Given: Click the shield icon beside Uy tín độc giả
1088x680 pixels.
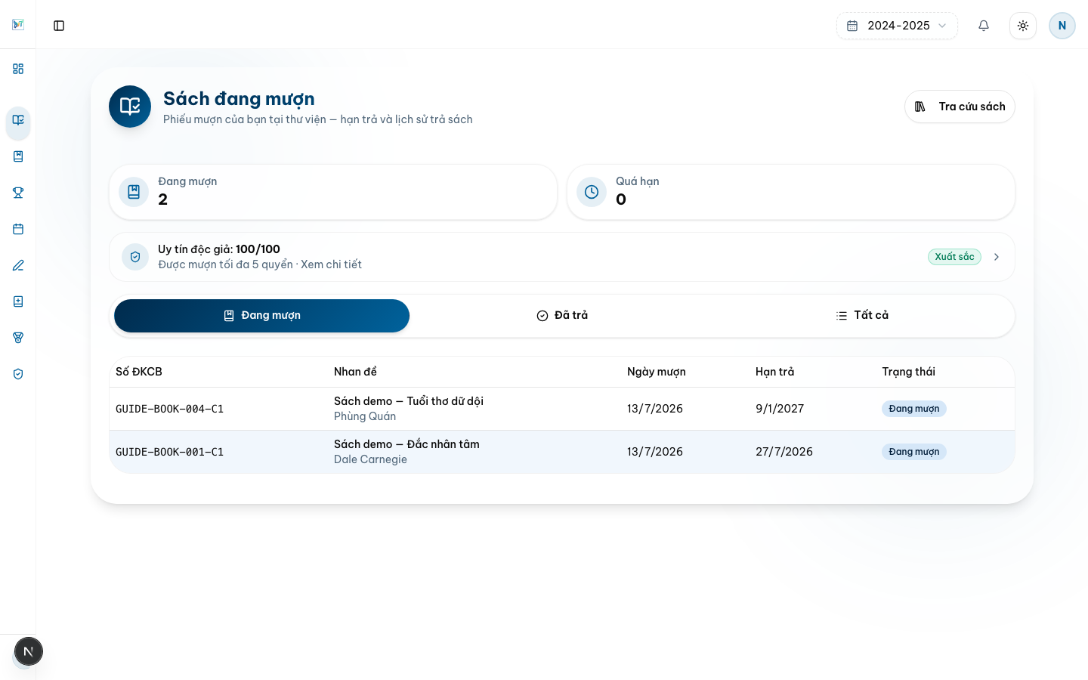Looking at the screenshot, I should click(135, 257).
